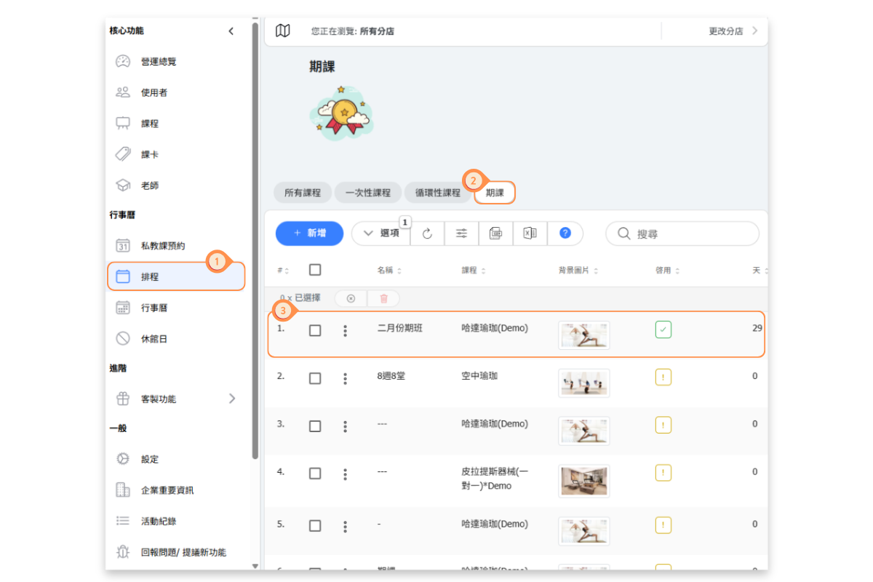Click the print icon in the toolbar
The width and height of the screenshot is (873, 582).
point(495,234)
